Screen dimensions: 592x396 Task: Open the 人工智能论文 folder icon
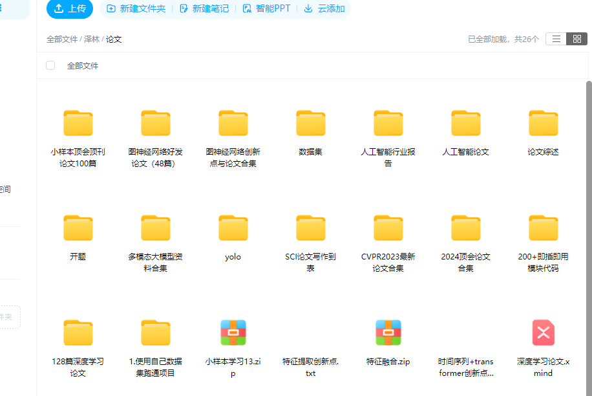pyautogui.click(x=466, y=123)
